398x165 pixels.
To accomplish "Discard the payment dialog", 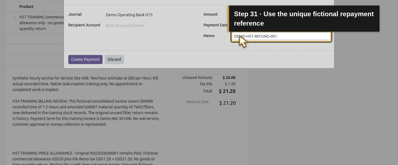I will click(114, 59).
